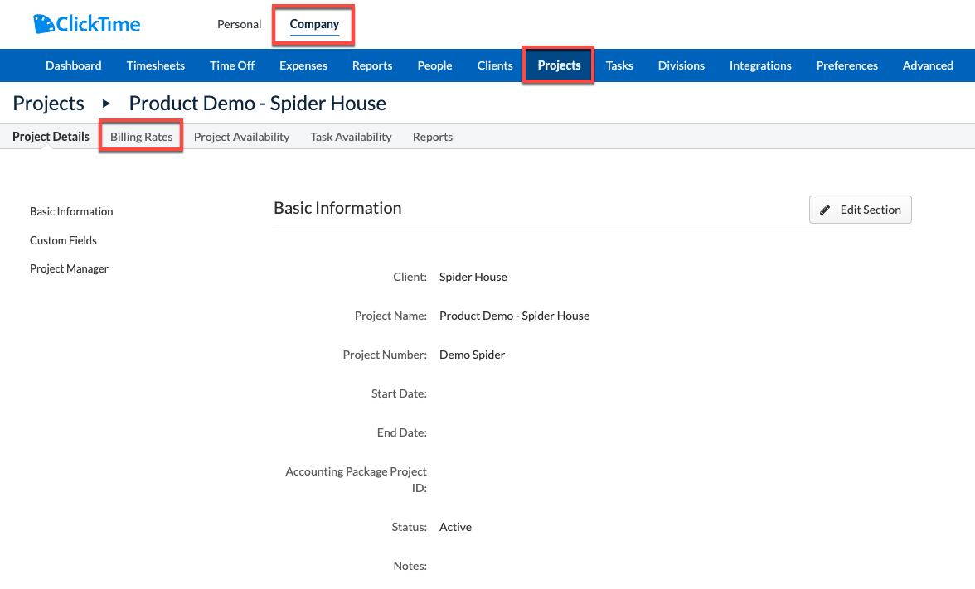Go to Timesheets in navigation bar
Screen dimensions: 975x589
(156, 65)
